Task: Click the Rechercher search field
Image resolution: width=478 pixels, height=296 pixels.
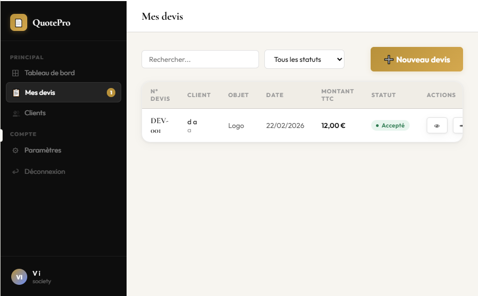Action: 200,60
